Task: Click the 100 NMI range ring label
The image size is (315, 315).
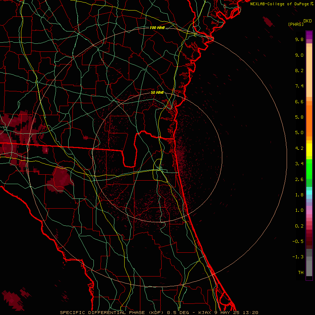Action: point(157,28)
